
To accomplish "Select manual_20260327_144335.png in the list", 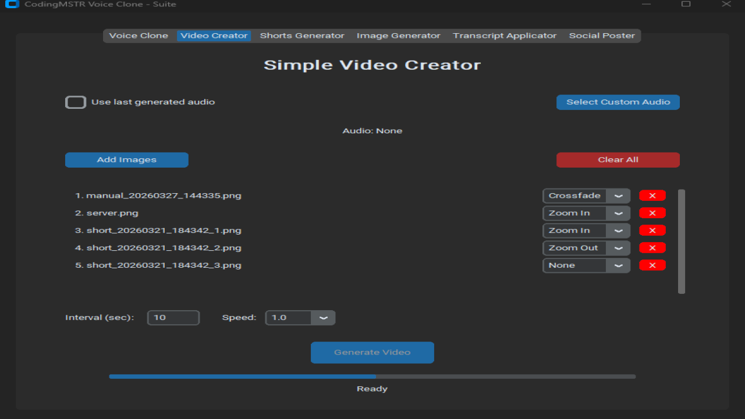I will pos(158,196).
